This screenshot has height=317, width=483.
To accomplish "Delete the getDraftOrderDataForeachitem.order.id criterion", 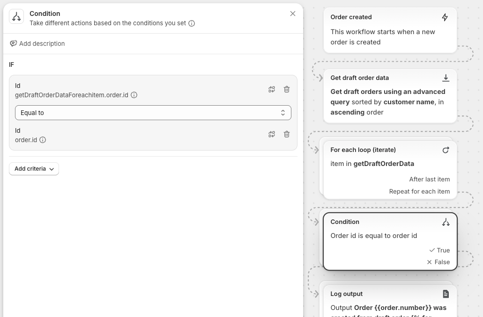I will click(287, 89).
